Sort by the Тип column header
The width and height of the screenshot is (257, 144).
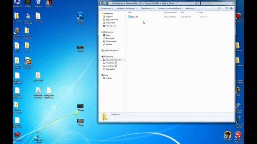coord(182,12)
